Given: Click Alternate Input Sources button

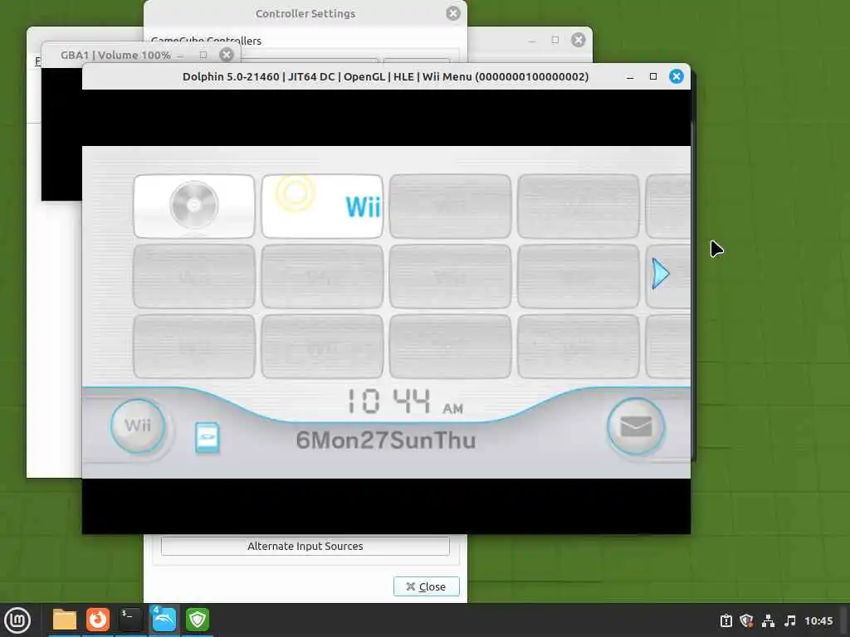Looking at the screenshot, I should (305, 546).
